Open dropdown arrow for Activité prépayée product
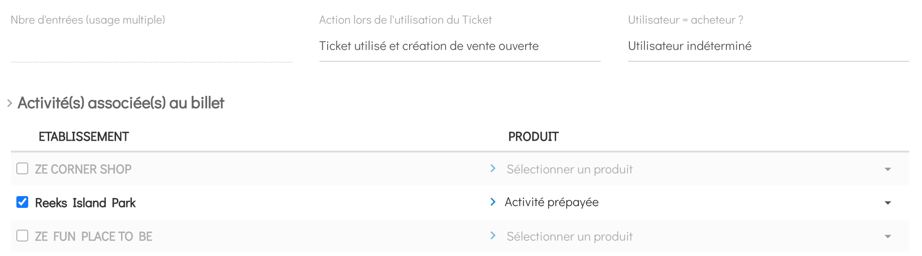The width and height of the screenshot is (922, 256). click(887, 203)
